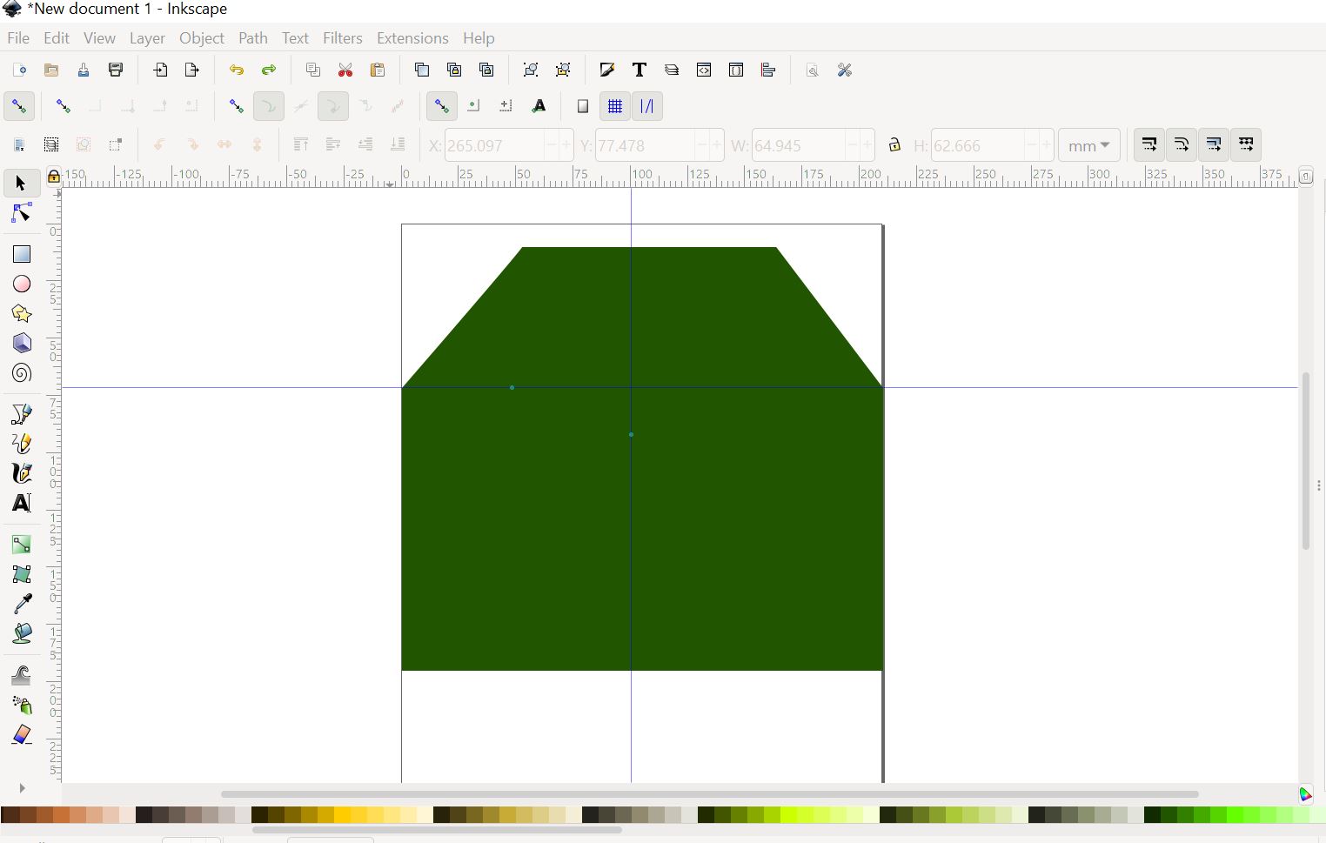Expand hidden toolbox items arrow

click(22, 788)
